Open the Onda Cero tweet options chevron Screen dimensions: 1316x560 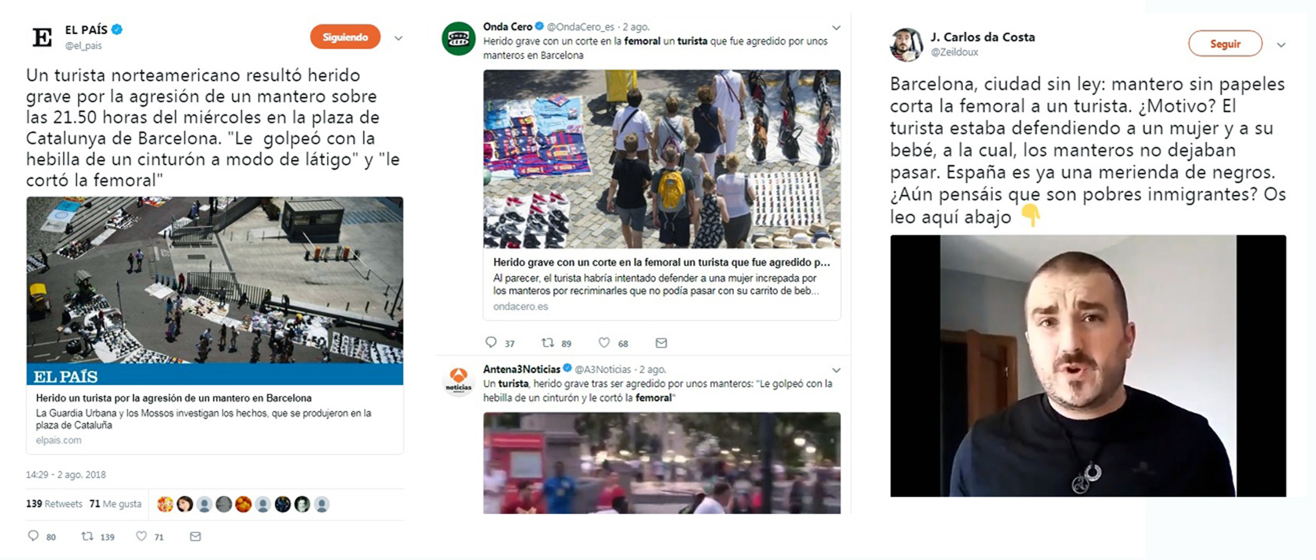coord(836,27)
